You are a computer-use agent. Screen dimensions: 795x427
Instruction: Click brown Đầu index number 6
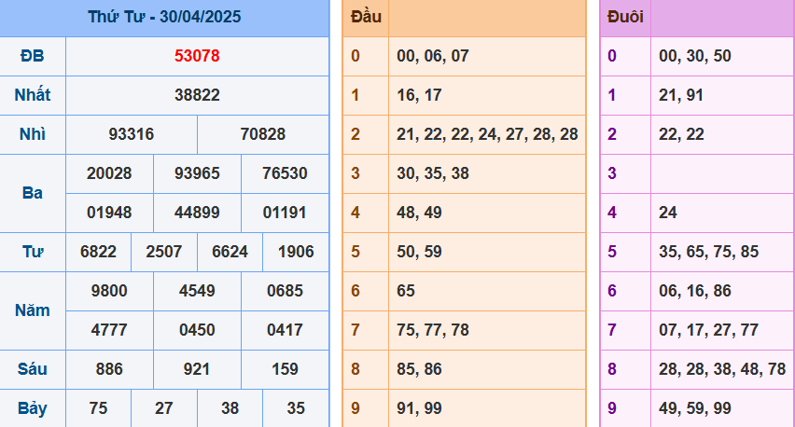coord(356,291)
